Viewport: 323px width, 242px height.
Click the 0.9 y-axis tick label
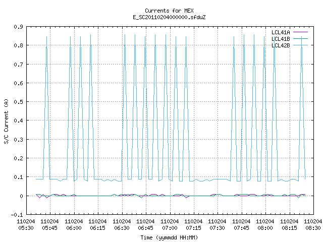19,27
